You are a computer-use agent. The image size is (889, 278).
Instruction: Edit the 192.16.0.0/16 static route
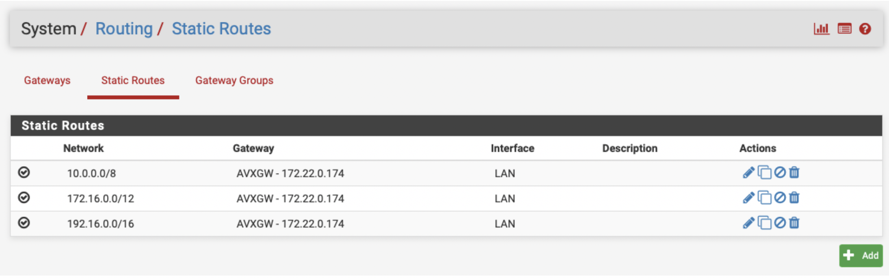coord(748,223)
